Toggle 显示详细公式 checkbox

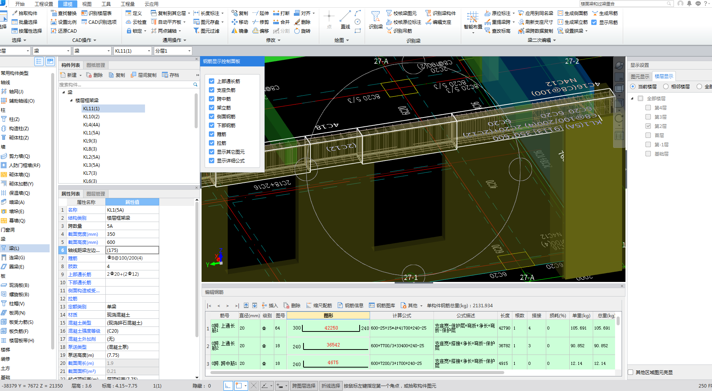pyautogui.click(x=212, y=161)
